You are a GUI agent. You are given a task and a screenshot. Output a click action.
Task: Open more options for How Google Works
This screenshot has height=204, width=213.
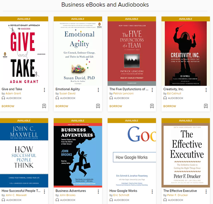click(152, 191)
